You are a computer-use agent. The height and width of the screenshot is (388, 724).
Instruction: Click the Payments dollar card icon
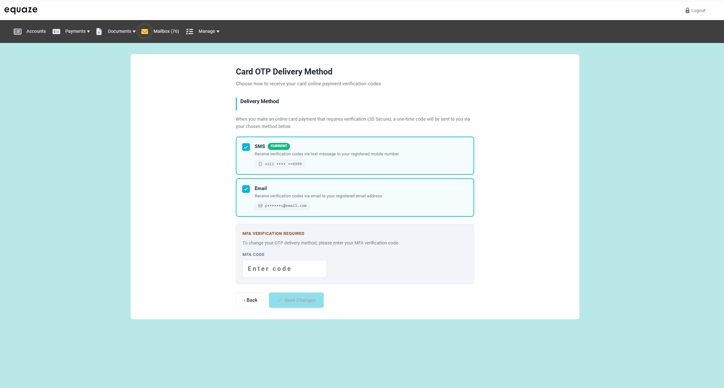(56, 32)
